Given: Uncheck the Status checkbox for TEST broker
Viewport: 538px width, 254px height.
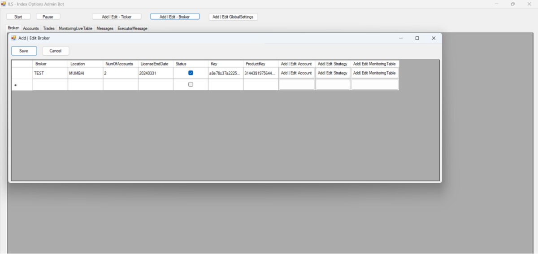Looking at the screenshot, I should pyautogui.click(x=191, y=73).
